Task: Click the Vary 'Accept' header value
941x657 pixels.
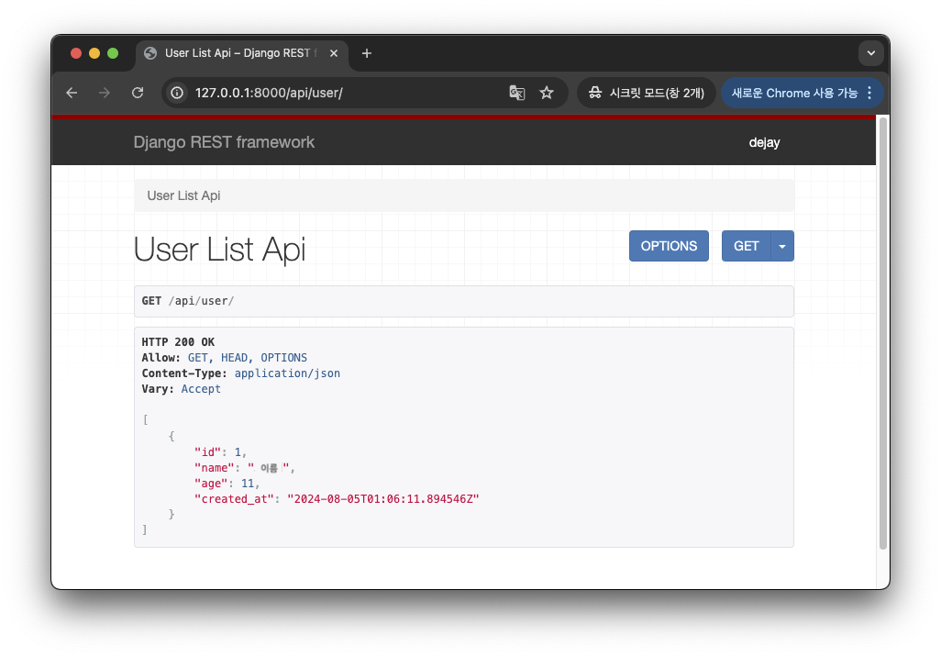Action: [x=201, y=389]
